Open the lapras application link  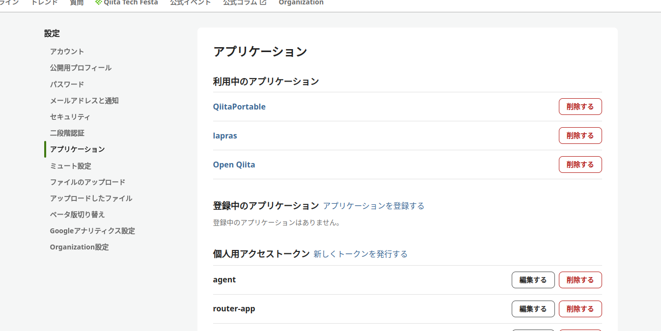[225, 136]
